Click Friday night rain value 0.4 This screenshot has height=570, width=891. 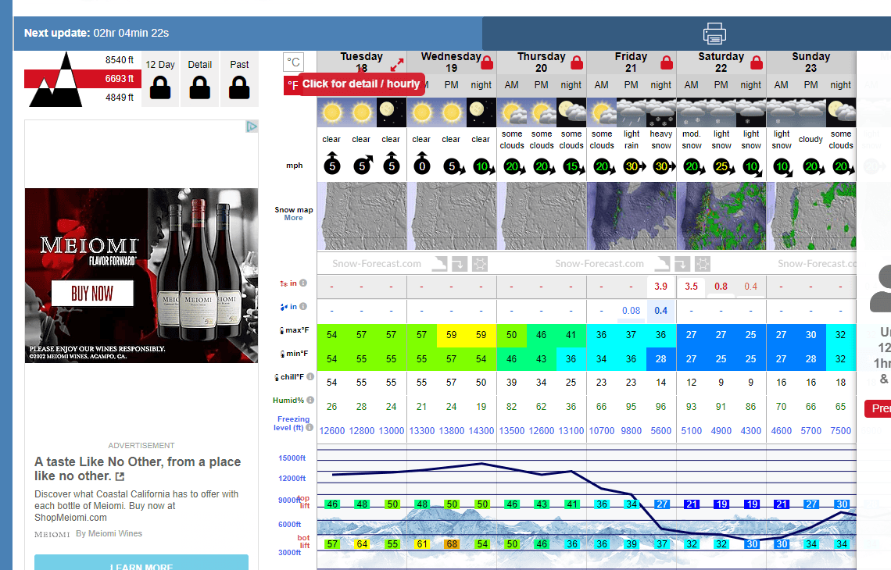point(661,311)
